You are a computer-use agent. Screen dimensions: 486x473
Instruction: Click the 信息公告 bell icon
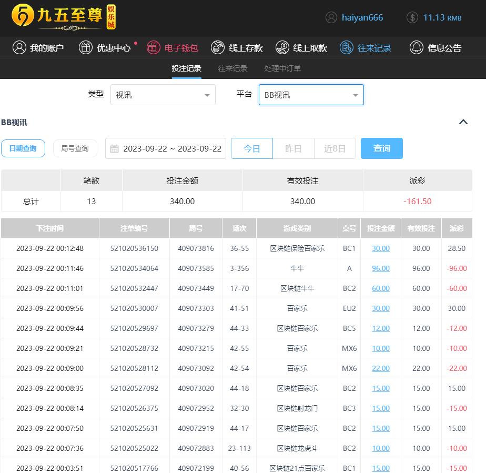click(x=417, y=48)
